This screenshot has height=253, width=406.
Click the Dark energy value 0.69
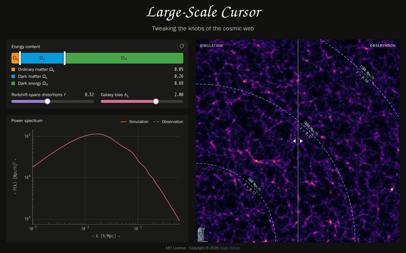(179, 83)
